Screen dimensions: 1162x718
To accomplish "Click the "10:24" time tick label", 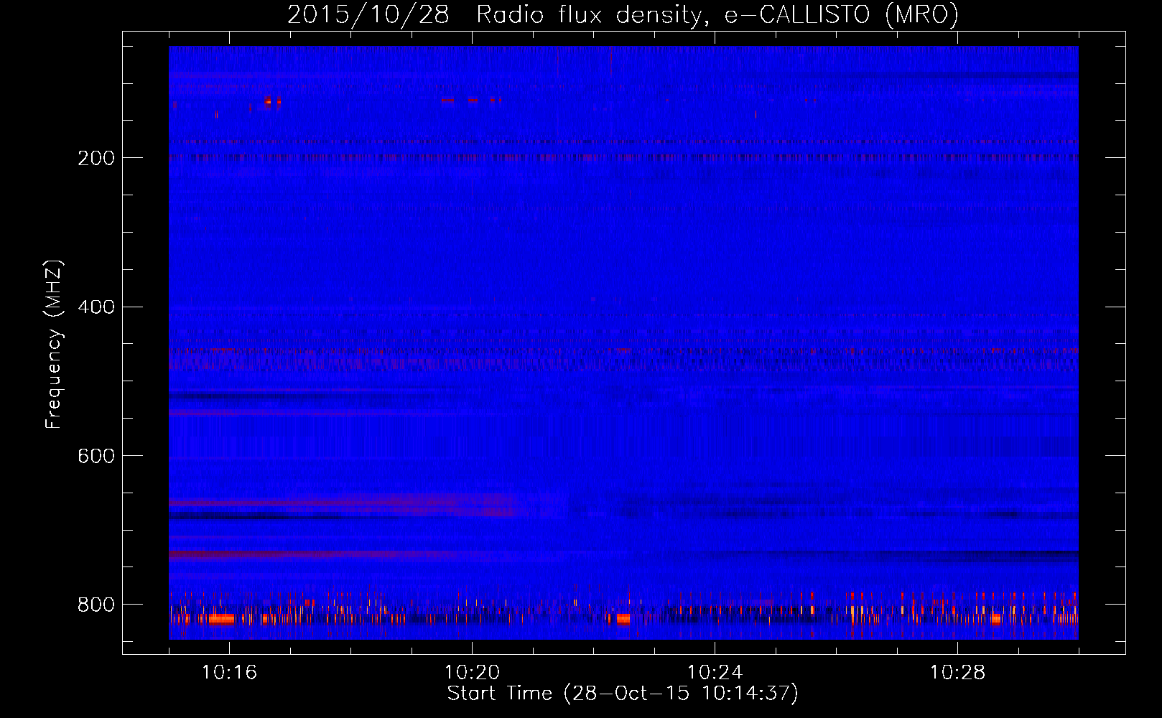I will (715, 672).
